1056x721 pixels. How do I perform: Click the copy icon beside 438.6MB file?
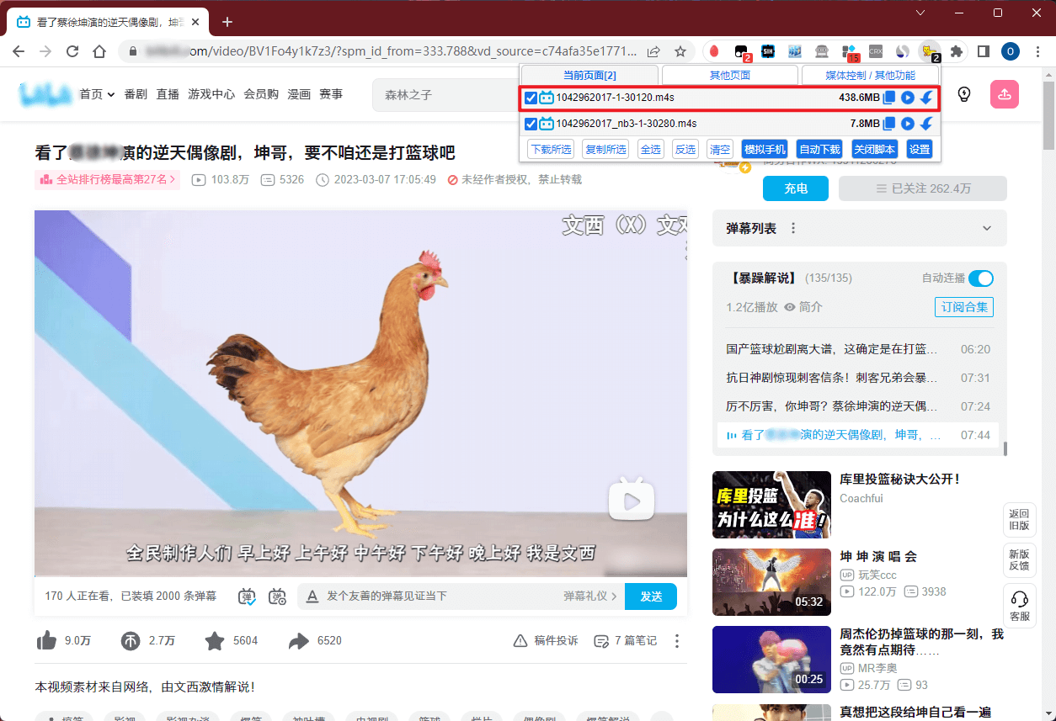889,98
